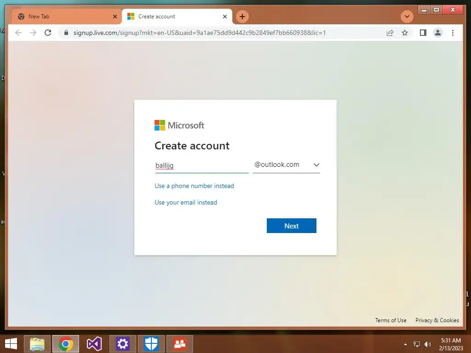Click the Microsoft logo
Image resolution: width=471 pixels, height=353 pixels.
[x=179, y=125]
